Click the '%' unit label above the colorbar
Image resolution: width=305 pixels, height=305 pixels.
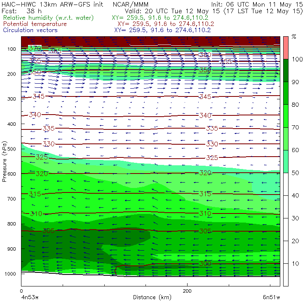pos(294,37)
